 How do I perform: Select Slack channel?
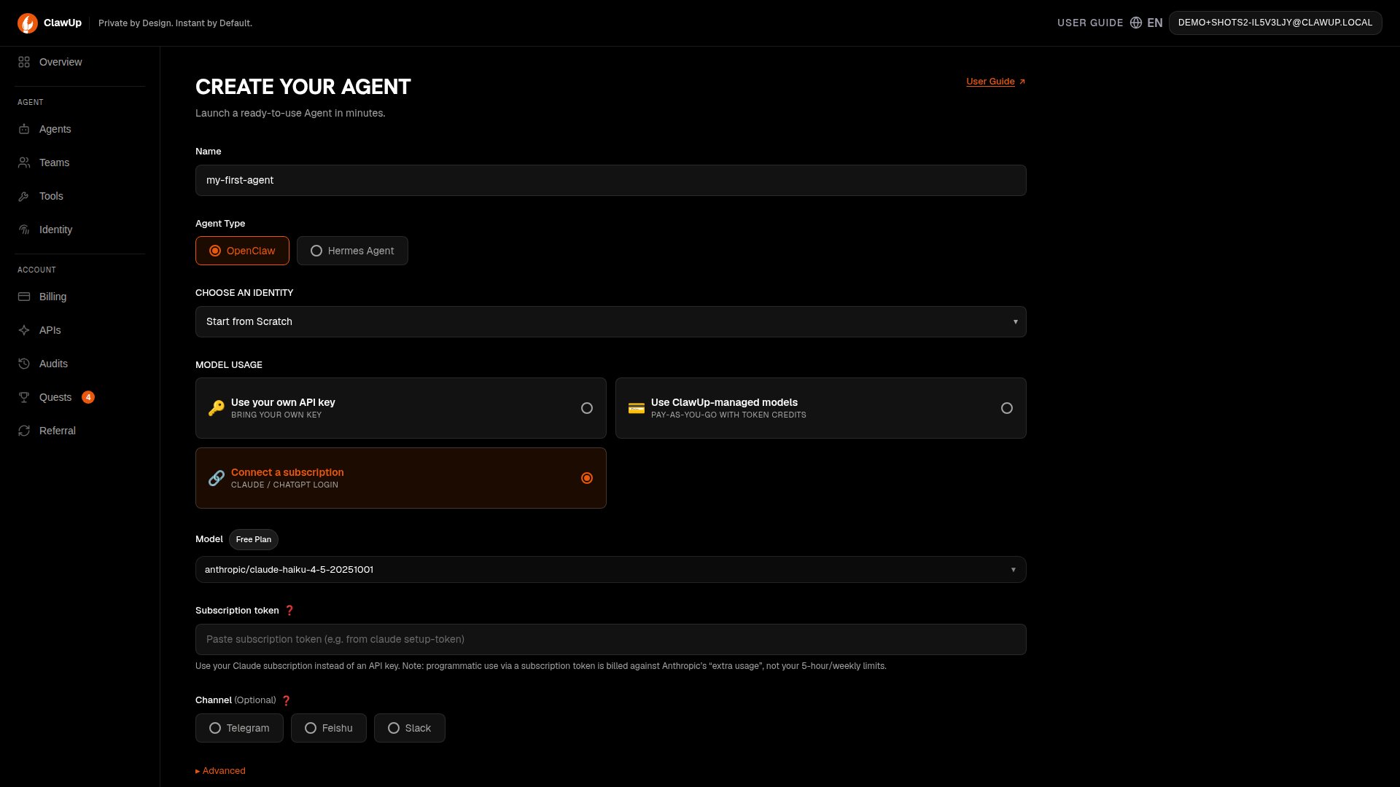(x=410, y=728)
